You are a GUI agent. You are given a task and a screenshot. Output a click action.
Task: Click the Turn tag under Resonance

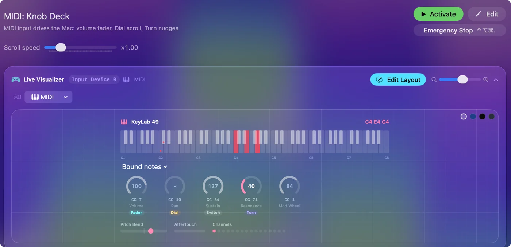251,213
